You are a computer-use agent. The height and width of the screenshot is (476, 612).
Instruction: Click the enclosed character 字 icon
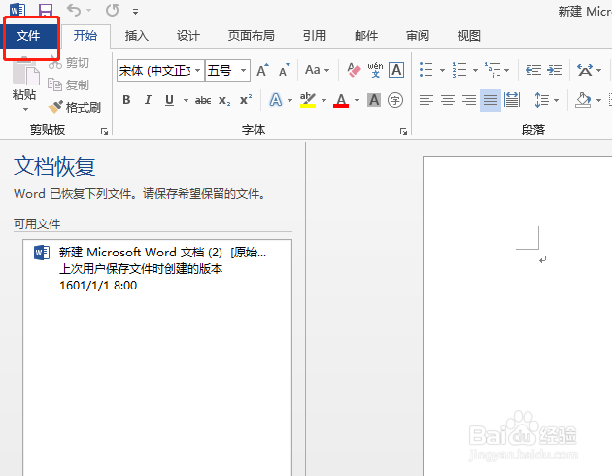(x=395, y=100)
